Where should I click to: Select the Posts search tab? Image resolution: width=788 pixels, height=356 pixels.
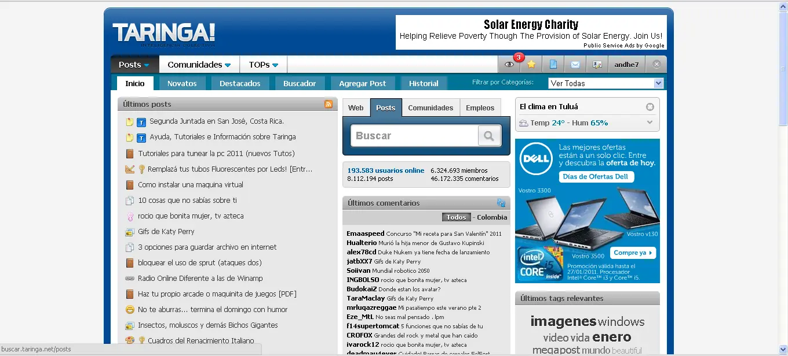(386, 108)
